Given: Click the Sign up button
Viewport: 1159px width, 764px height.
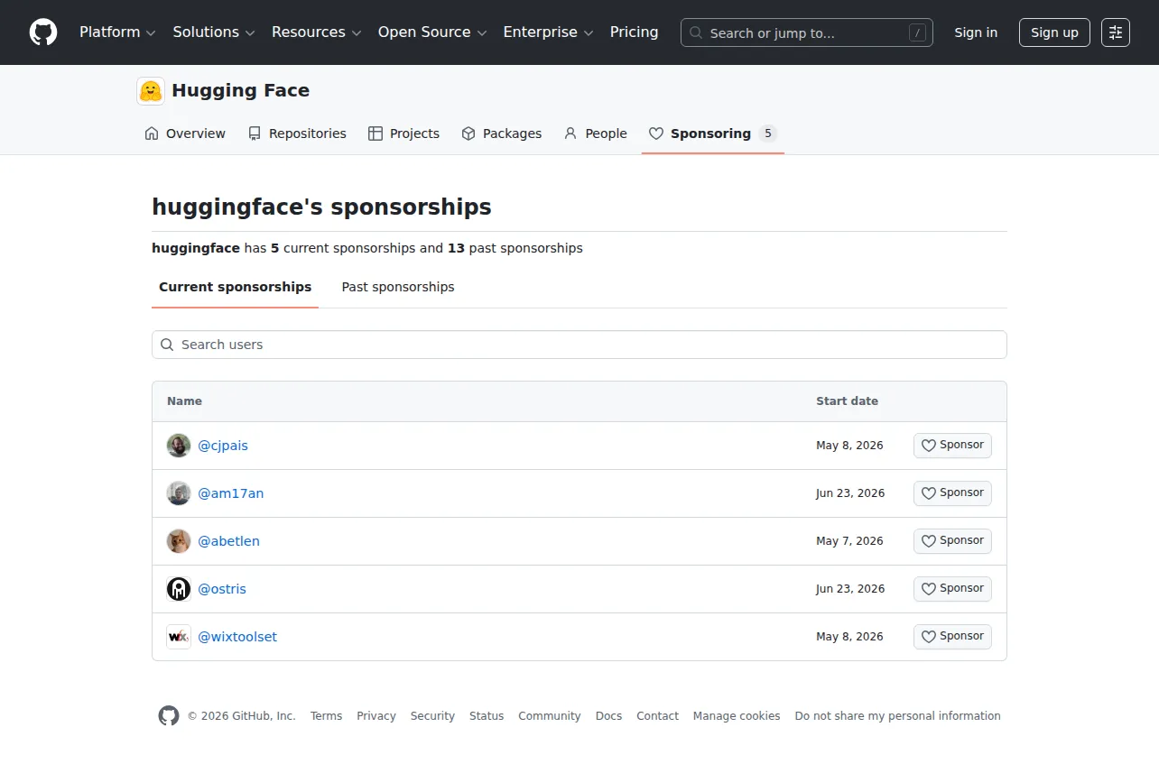Looking at the screenshot, I should click(1054, 32).
